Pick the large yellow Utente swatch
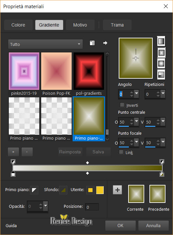This screenshot has width=173, height=235. coord(100,190)
